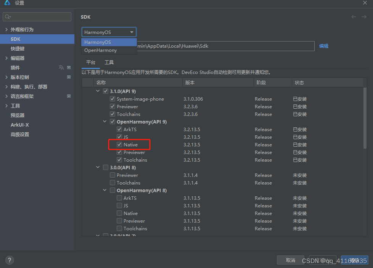Uncheck the OpenHarmony(API 9) checkbox

113,122
